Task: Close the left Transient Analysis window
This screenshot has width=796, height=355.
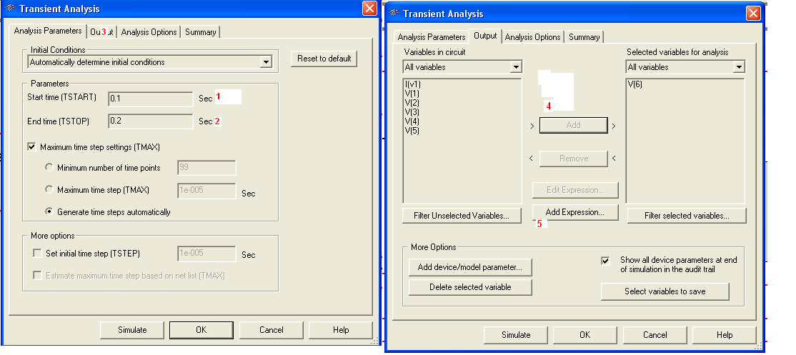Action: (x=369, y=9)
